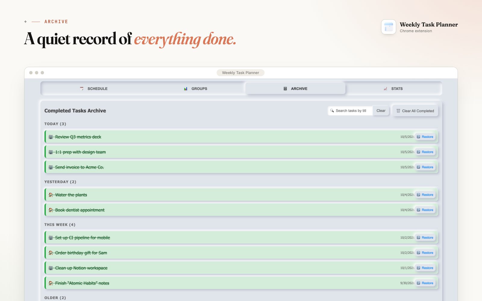The width and height of the screenshot is (482, 301).
Task: Restore the Order birthday gift for Sam task
Action: pos(425,253)
